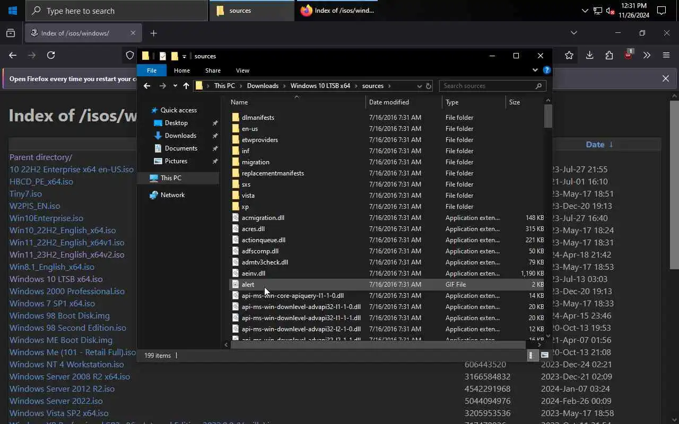Click This PC breadcrumb in address bar
The width and height of the screenshot is (679, 424).
pyautogui.click(x=224, y=86)
